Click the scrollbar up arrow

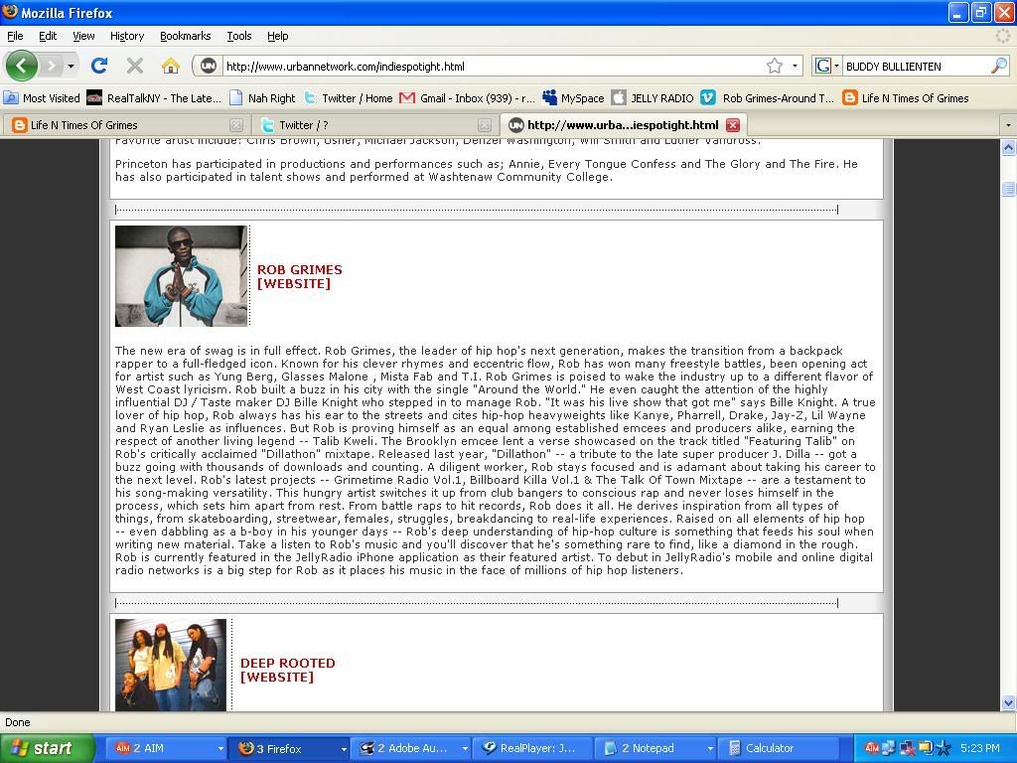tap(1008, 148)
